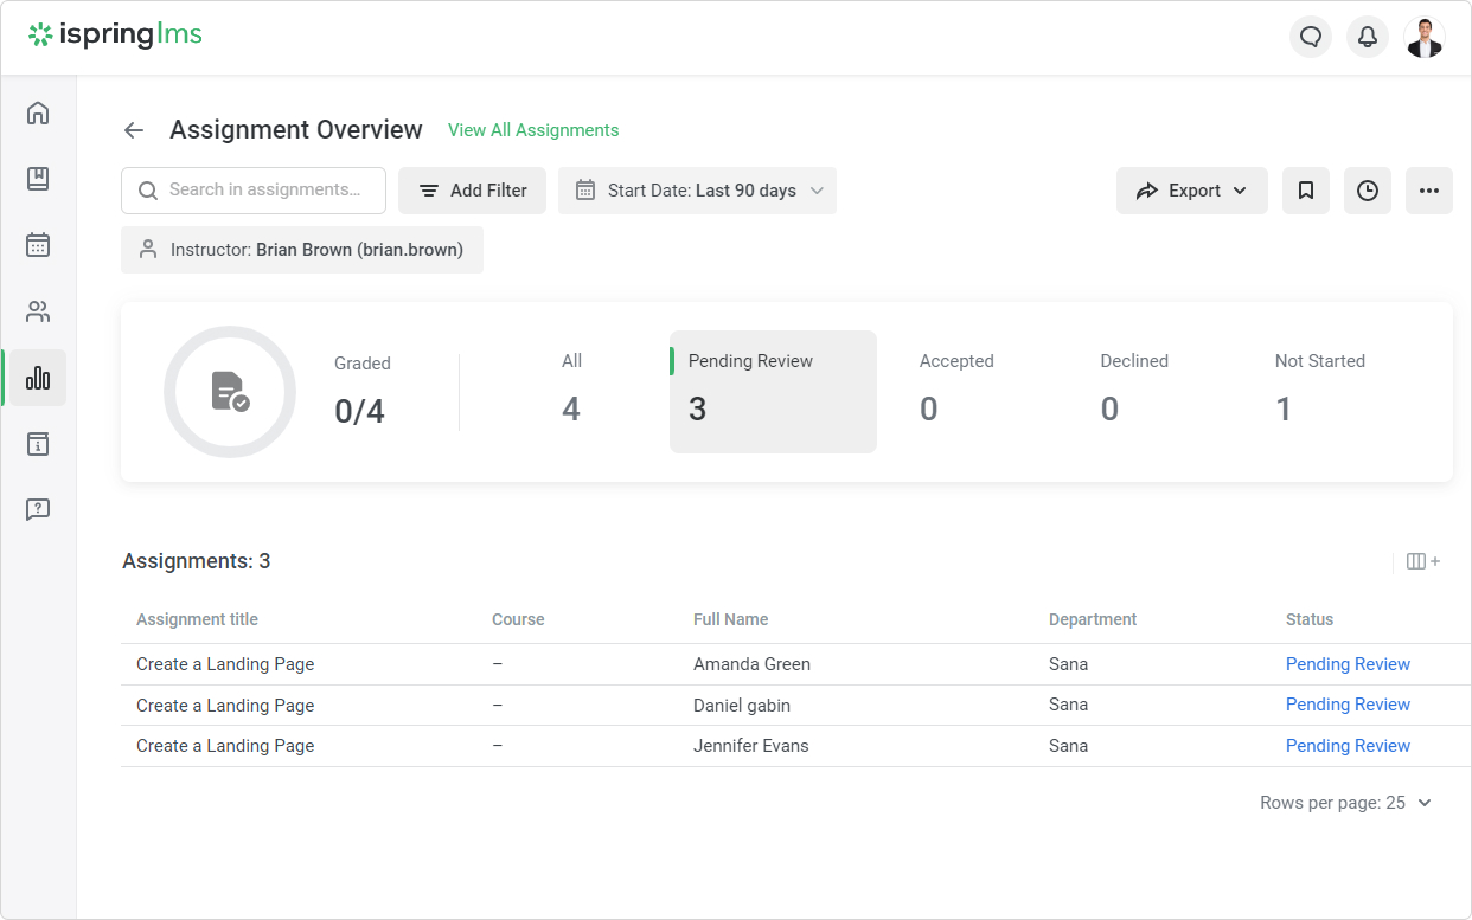
Task: Open the user profile avatar
Action: pos(1424,37)
